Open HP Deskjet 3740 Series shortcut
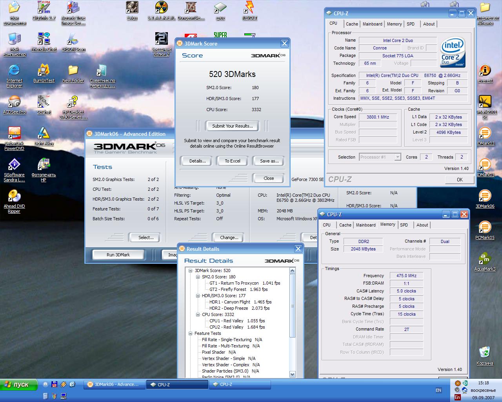The height and width of the screenshot is (402, 502). pos(73,107)
